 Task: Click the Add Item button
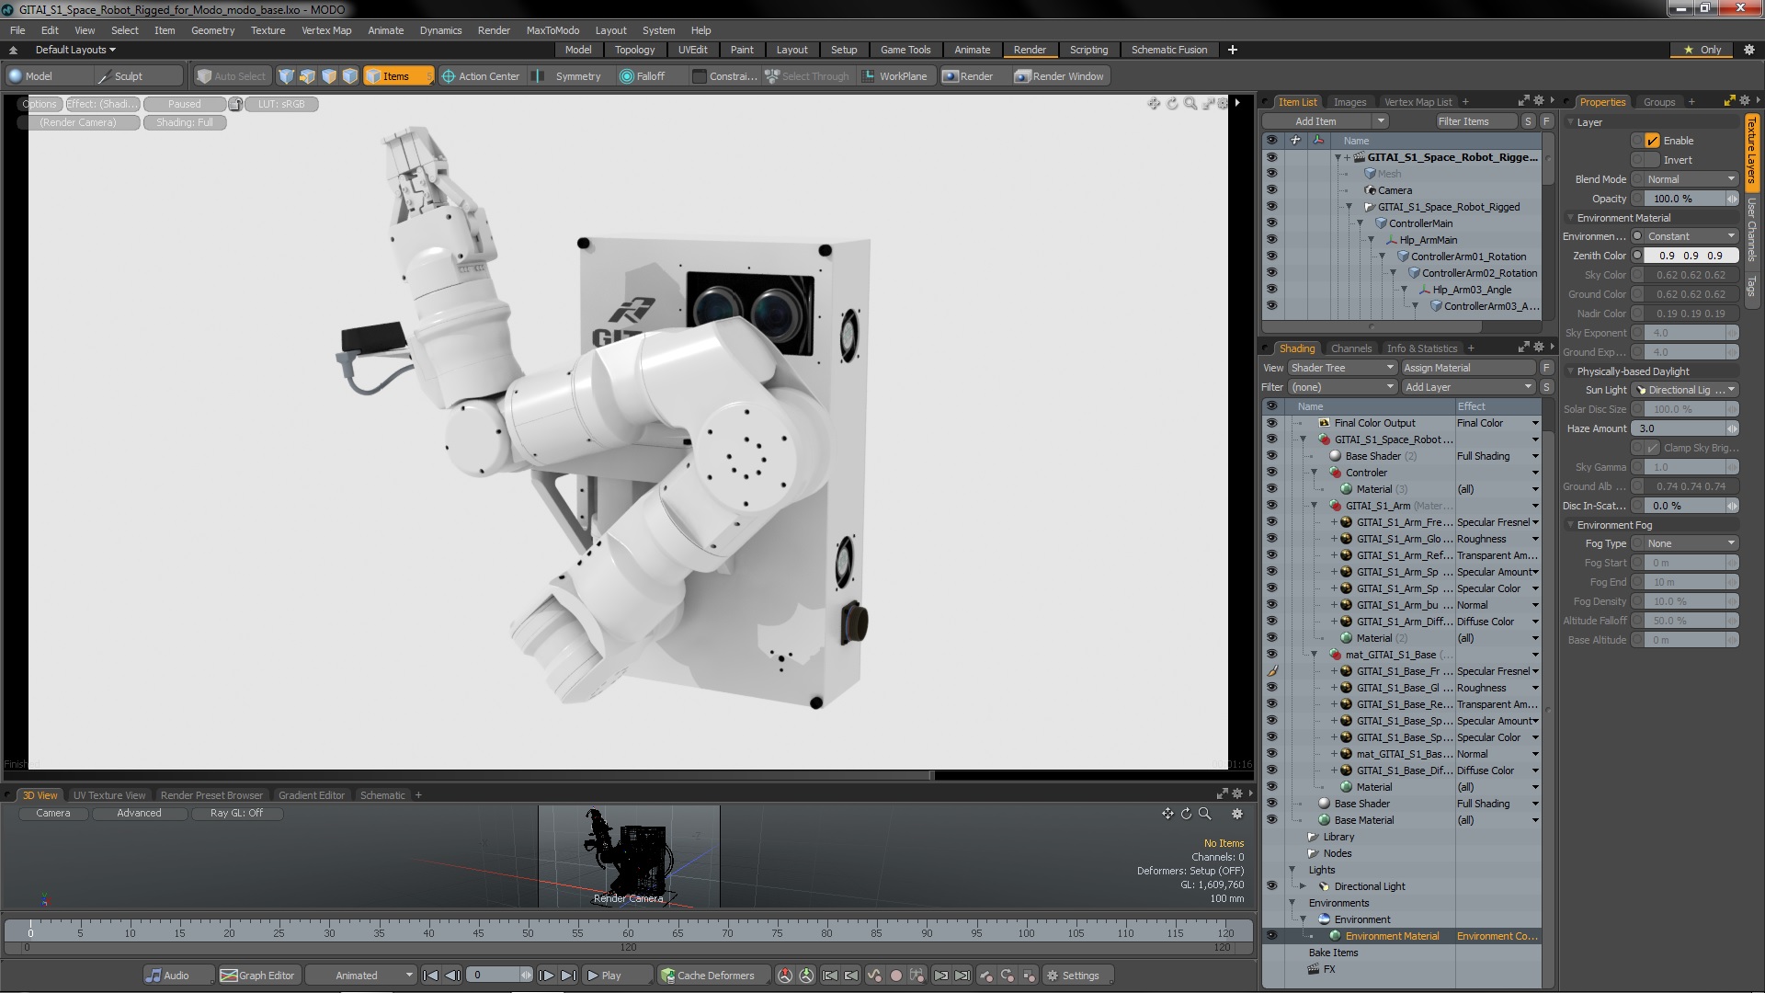coord(1315,121)
